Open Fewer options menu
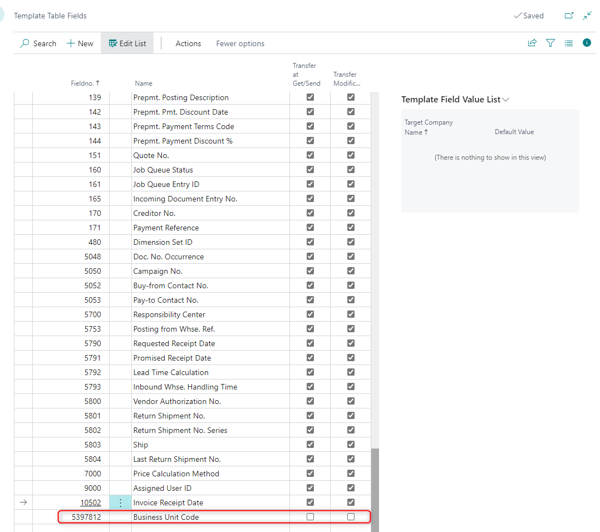 [x=240, y=43]
